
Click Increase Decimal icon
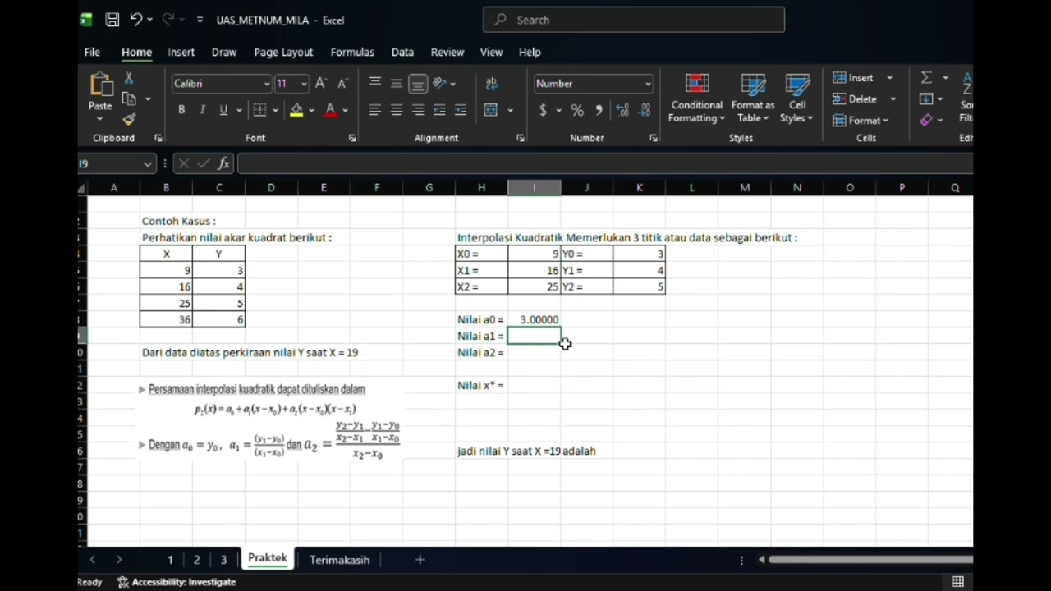(622, 110)
